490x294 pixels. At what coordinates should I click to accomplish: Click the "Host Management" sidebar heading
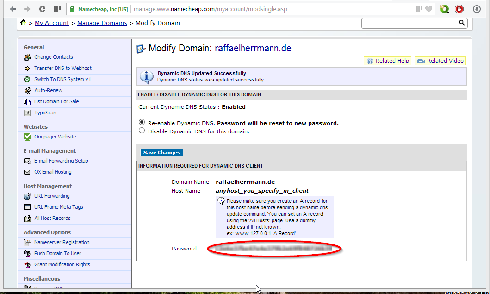[48, 186]
